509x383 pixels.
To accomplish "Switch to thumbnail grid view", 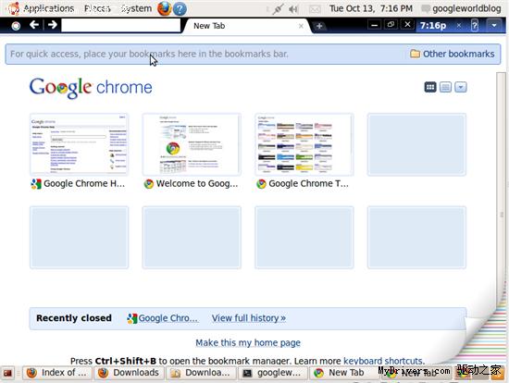I will [x=430, y=87].
